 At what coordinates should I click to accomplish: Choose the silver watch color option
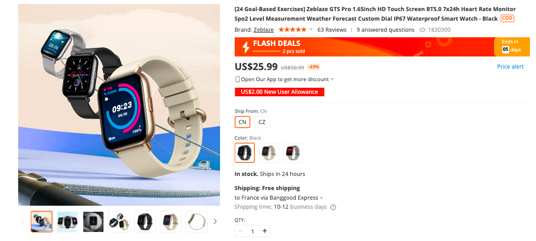point(293,153)
